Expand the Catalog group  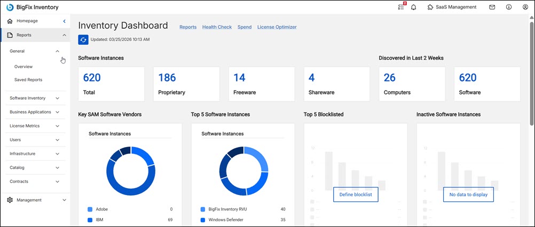[x=57, y=168]
